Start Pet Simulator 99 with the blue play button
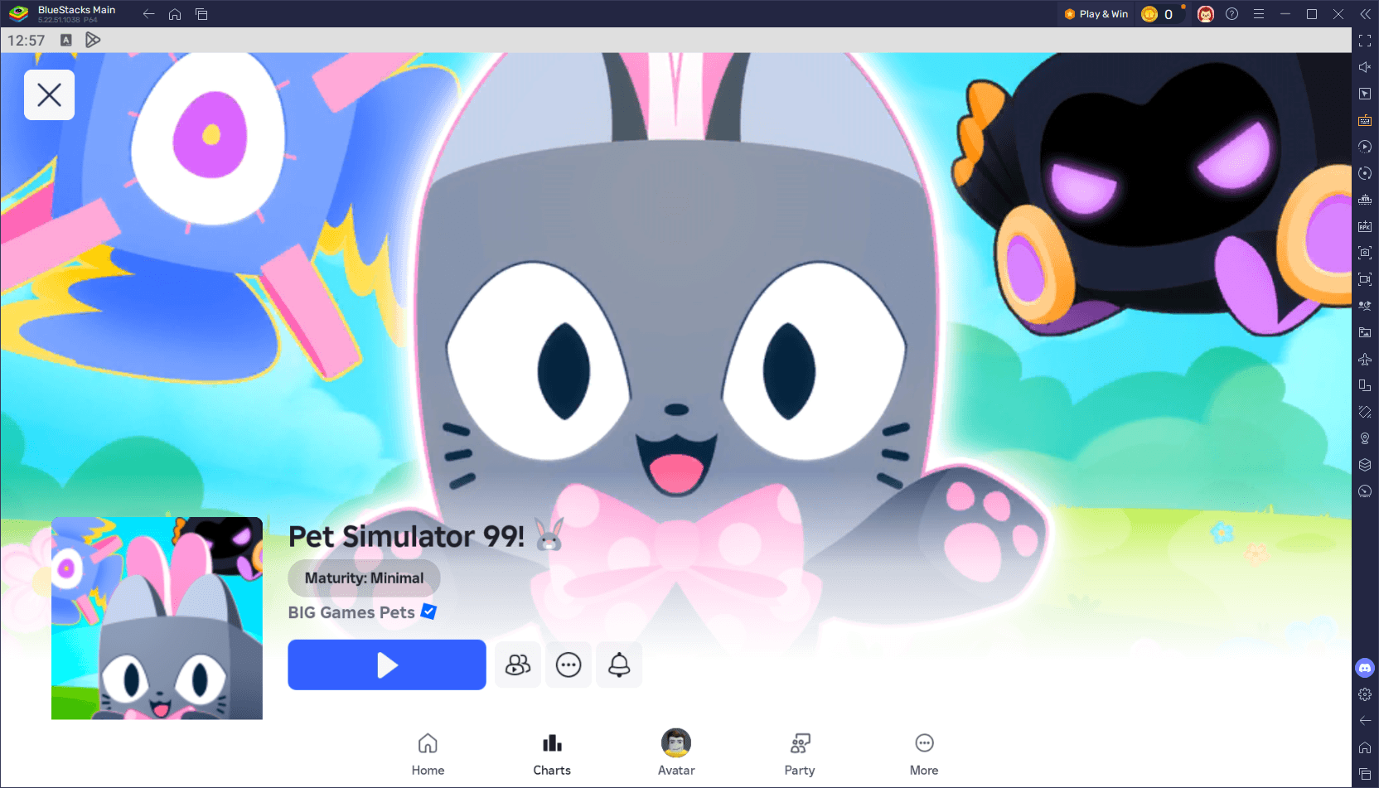Image resolution: width=1379 pixels, height=788 pixels. point(387,665)
